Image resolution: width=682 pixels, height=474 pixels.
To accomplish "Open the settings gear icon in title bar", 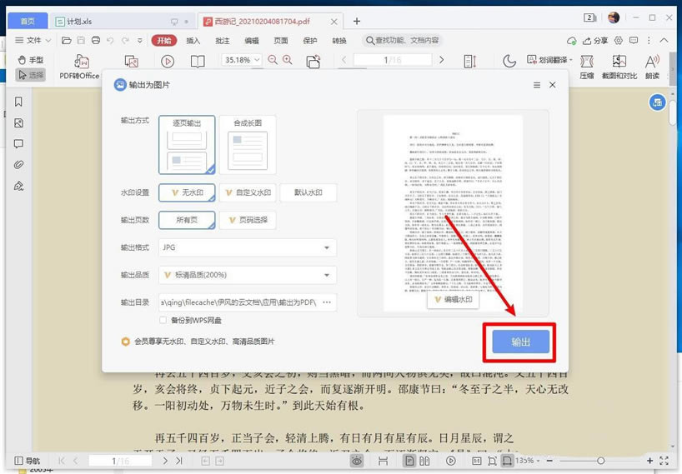I will [618, 41].
